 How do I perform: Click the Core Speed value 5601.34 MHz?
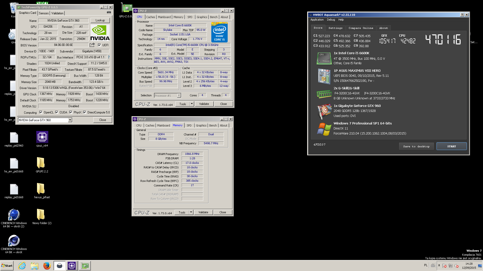[x=166, y=72]
